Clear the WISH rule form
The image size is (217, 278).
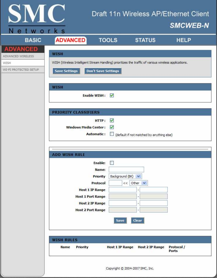pos(138,220)
